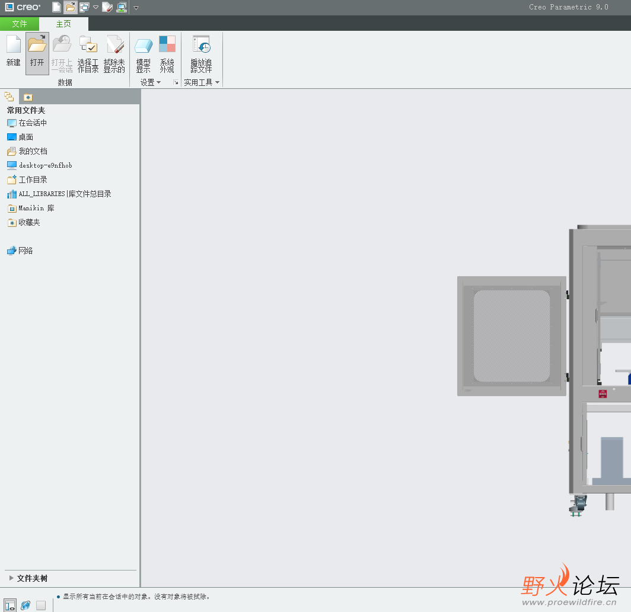Image resolution: width=631 pixels, height=612 pixels.
Task: Click the 拭除未显示的 ribbon button
Action: 114,54
